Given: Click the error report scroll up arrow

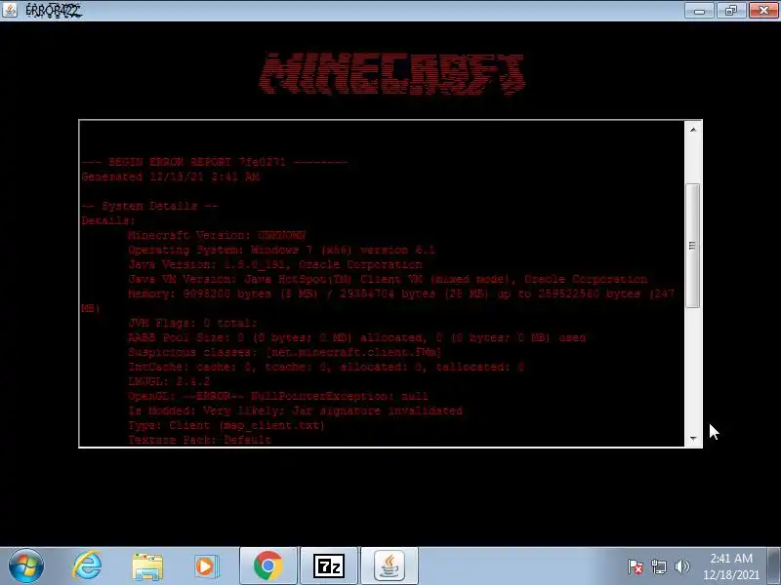Looking at the screenshot, I should (693, 130).
